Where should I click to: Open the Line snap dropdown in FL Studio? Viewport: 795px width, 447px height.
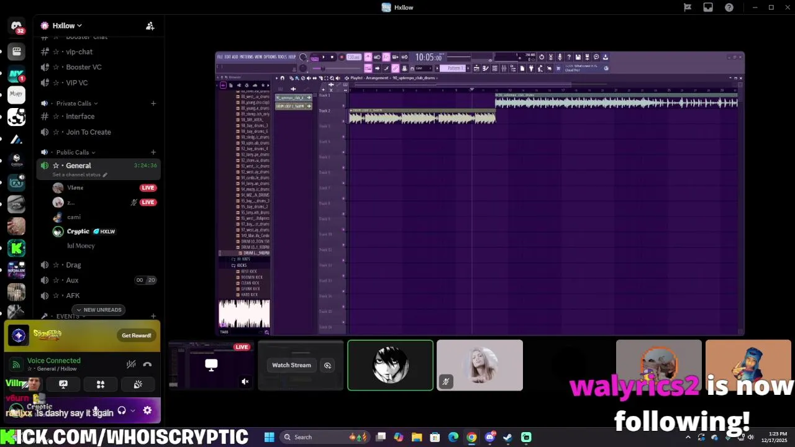tap(424, 68)
